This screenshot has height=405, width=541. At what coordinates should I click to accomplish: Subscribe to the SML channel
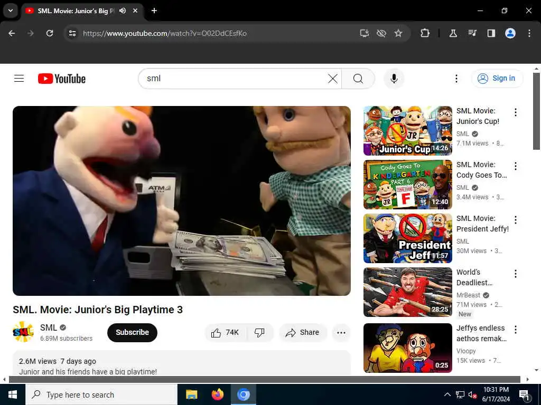click(132, 332)
